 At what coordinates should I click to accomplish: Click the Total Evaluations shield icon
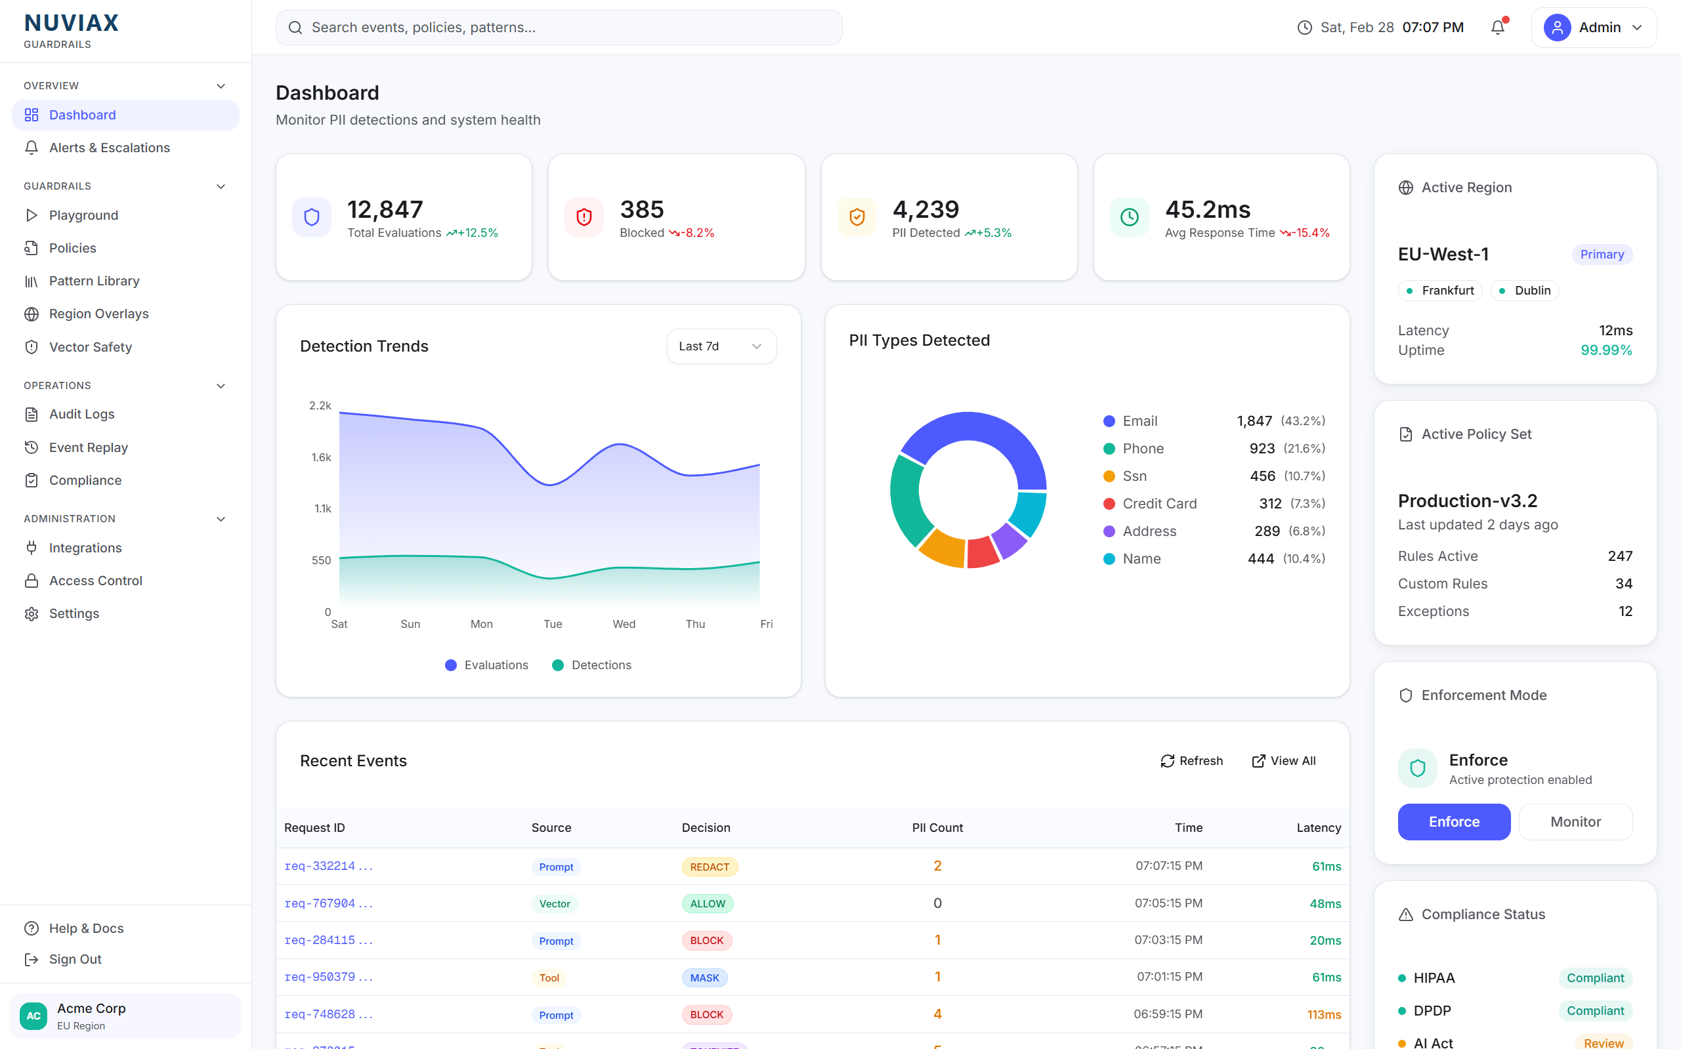point(312,217)
